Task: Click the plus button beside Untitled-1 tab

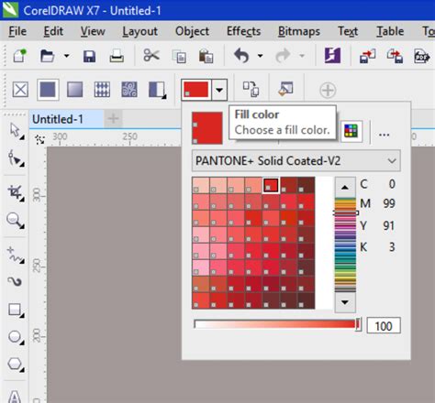Action: pyautogui.click(x=113, y=118)
